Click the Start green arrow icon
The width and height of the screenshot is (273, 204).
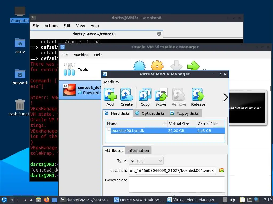[x=193, y=66]
